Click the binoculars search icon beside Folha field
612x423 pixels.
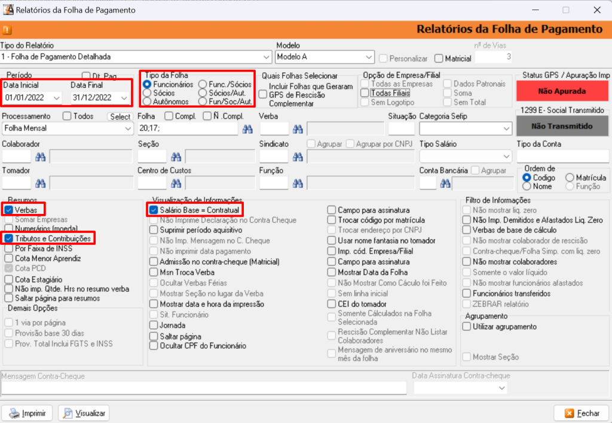coord(247,128)
